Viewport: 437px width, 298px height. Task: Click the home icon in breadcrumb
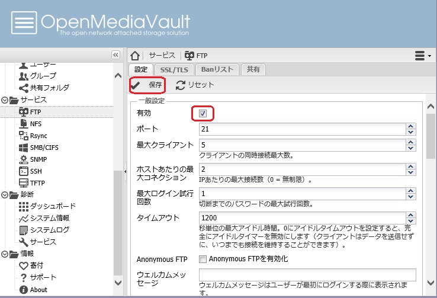coord(135,56)
